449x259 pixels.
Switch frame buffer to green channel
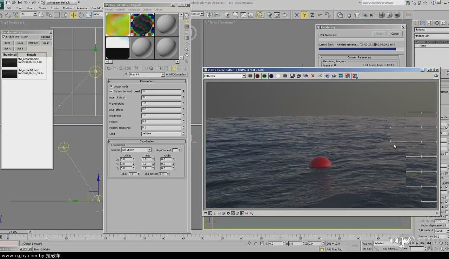[x=264, y=76]
